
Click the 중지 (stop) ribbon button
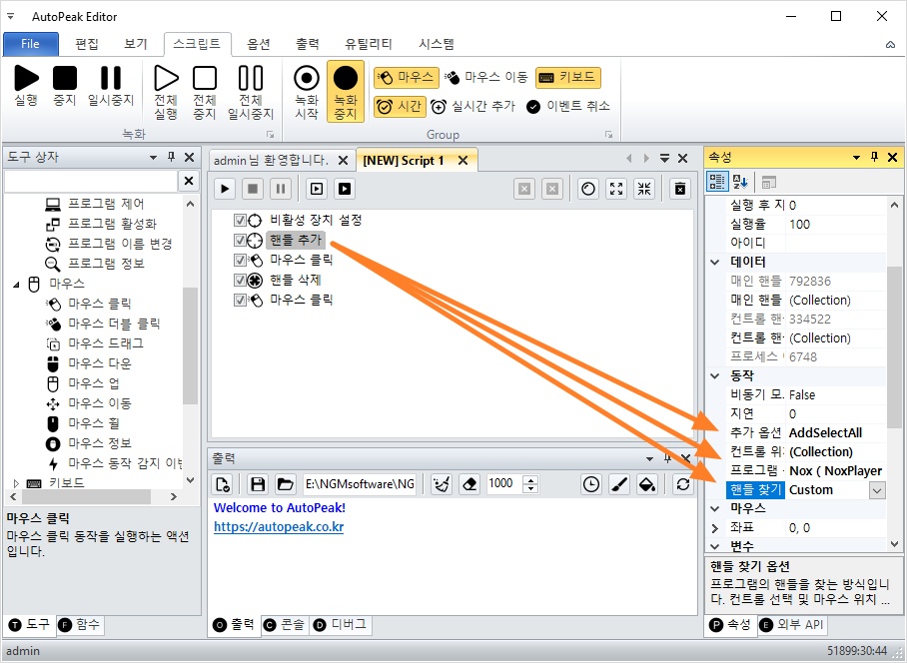click(x=65, y=86)
